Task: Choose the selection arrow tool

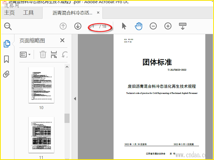Action: (x=124, y=26)
